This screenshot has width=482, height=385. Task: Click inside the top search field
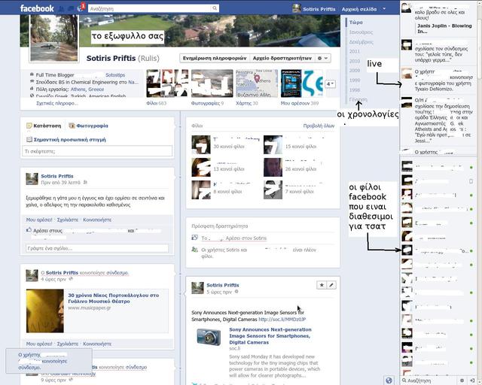click(151, 8)
